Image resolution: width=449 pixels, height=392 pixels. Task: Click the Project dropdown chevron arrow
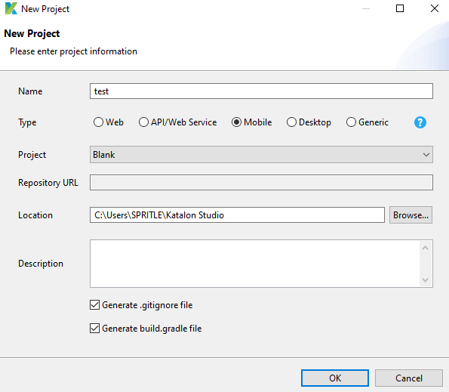426,155
